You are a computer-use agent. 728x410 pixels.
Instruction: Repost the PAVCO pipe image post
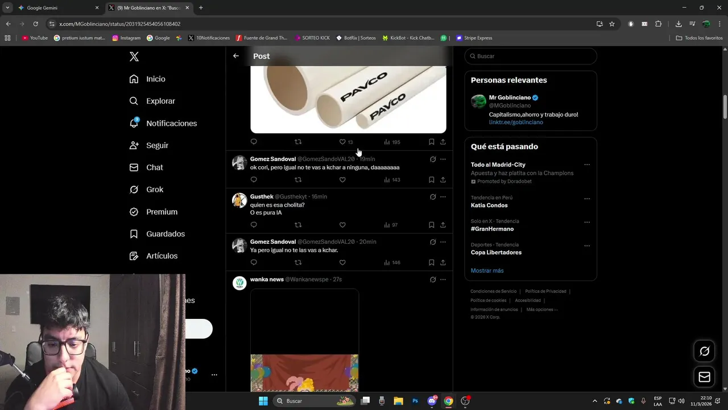point(298,142)
